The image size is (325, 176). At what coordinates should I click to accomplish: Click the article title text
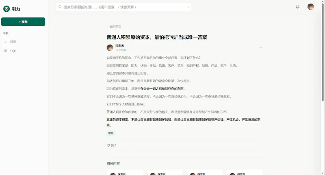coord(157,37)
